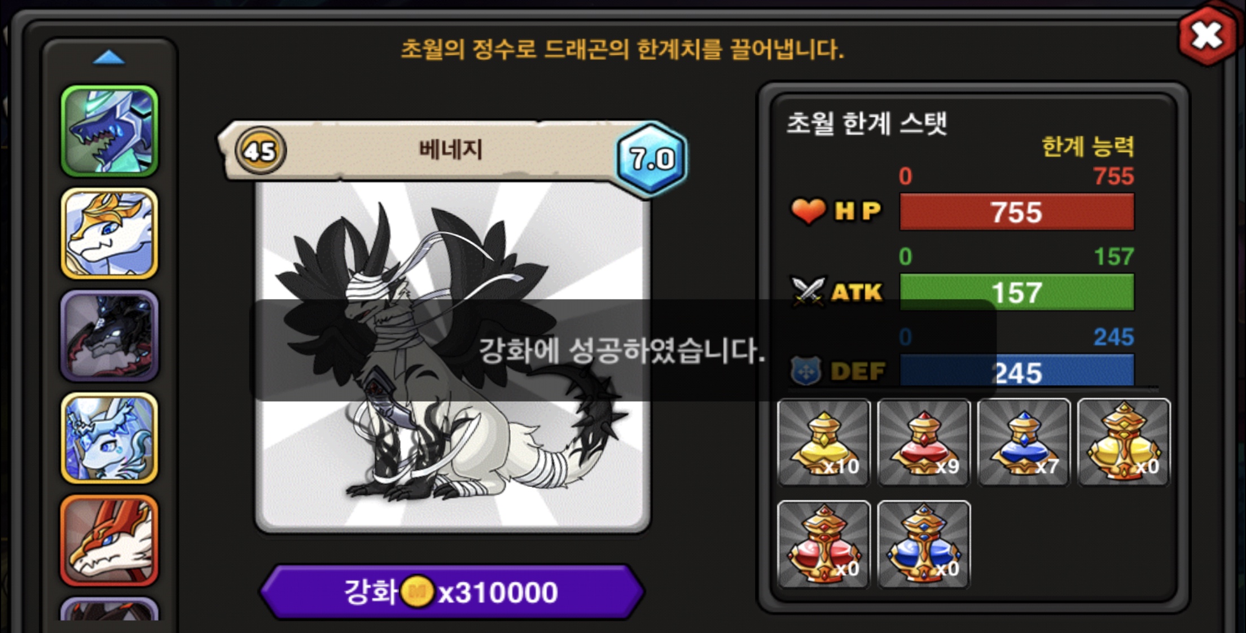
Task: Choose the icy blue crystal dragon portrait
Action: (x=109, y=438)
